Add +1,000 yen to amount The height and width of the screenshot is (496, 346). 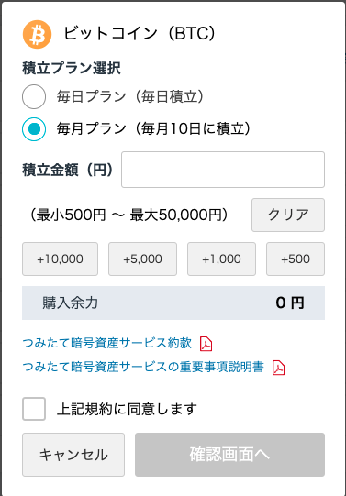[221, 259]
